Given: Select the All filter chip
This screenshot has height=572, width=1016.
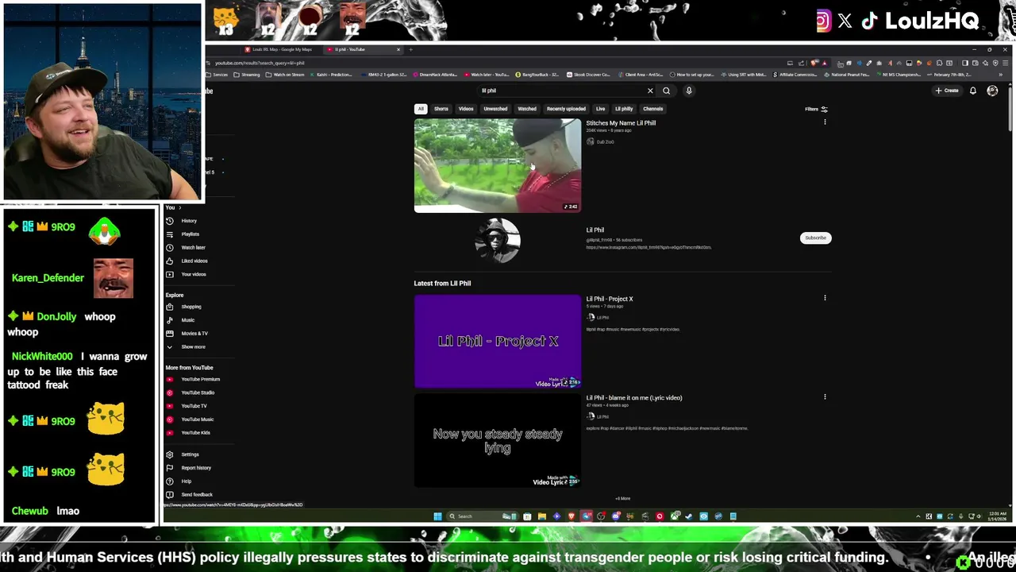Looking at the screenshot, I should click(x=421, y=109).
